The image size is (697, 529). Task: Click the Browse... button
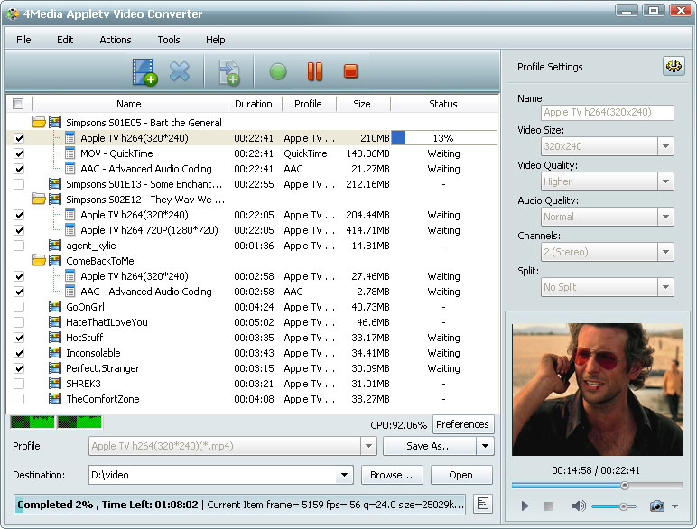[x=392, y=475]
